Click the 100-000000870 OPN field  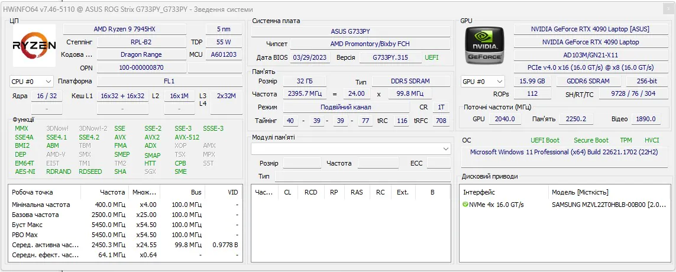coord(141,67)
